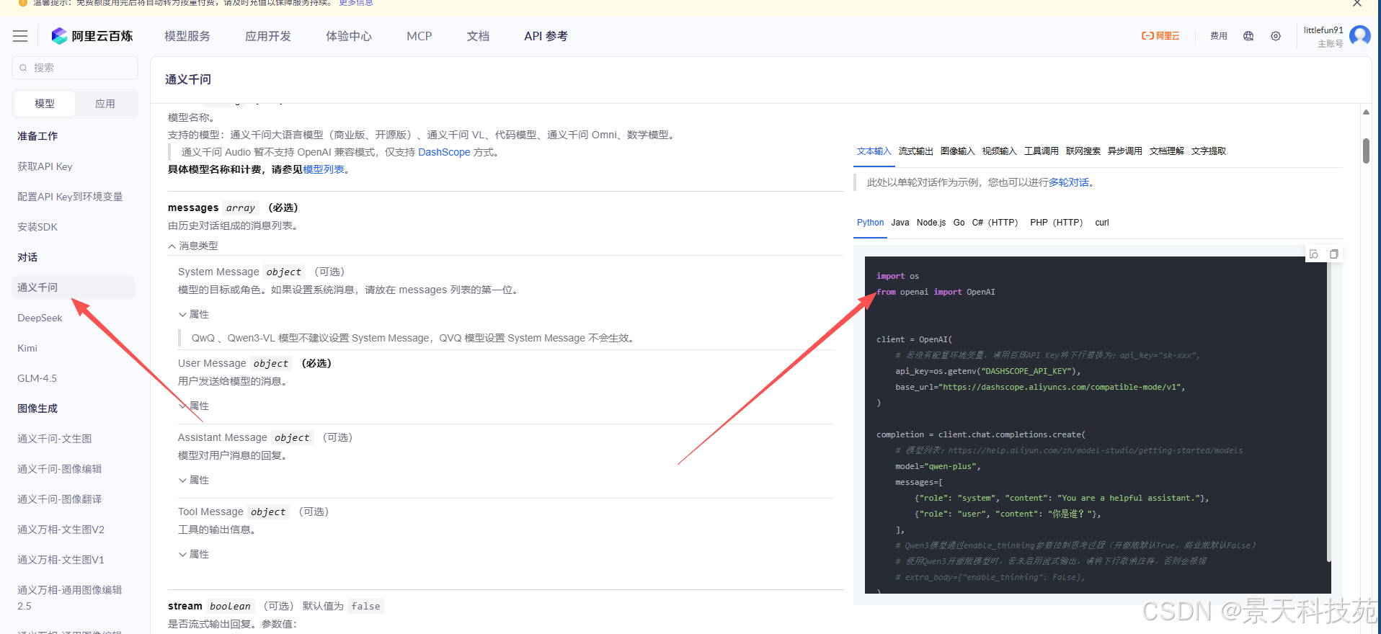Select API 参考 in the top nav
The height and width of the screenshot is (634, 1381).
tap(546, 36)
